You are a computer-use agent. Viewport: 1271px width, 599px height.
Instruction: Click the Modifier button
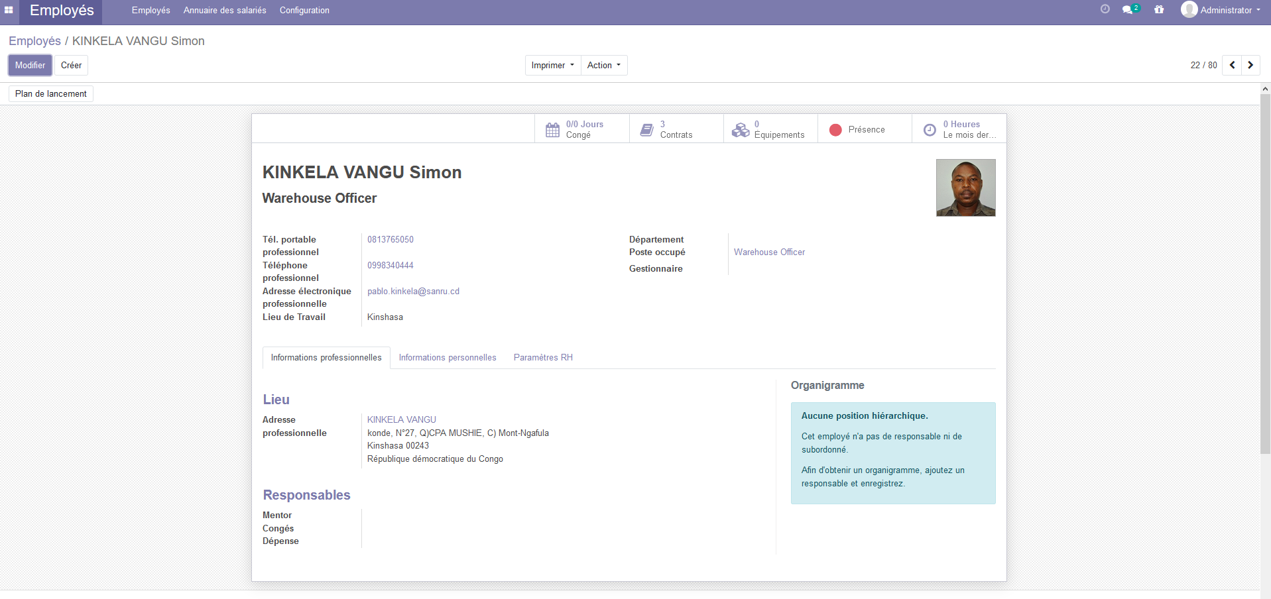[30, 65]
